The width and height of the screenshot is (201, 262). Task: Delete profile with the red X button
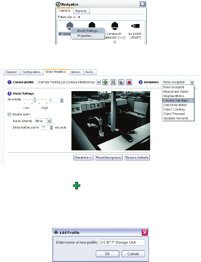point(129,82)
